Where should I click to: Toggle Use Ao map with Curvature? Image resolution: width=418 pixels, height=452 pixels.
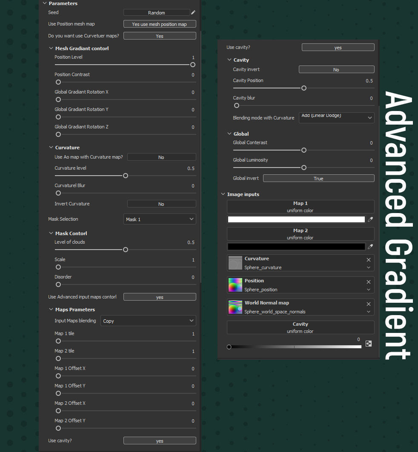click(162, 157)
